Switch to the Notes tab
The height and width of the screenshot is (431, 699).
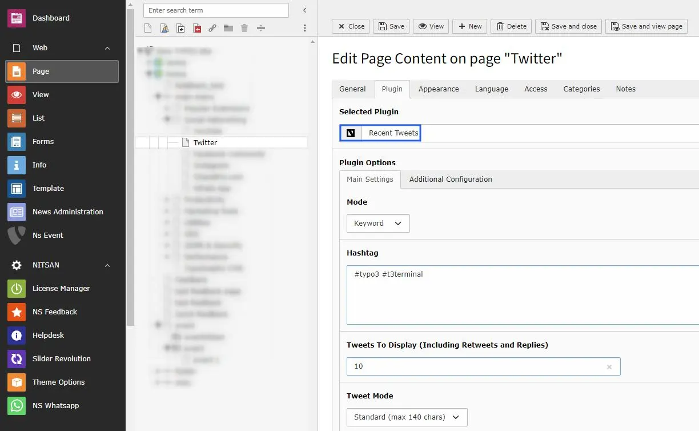[x=626, y=89]
